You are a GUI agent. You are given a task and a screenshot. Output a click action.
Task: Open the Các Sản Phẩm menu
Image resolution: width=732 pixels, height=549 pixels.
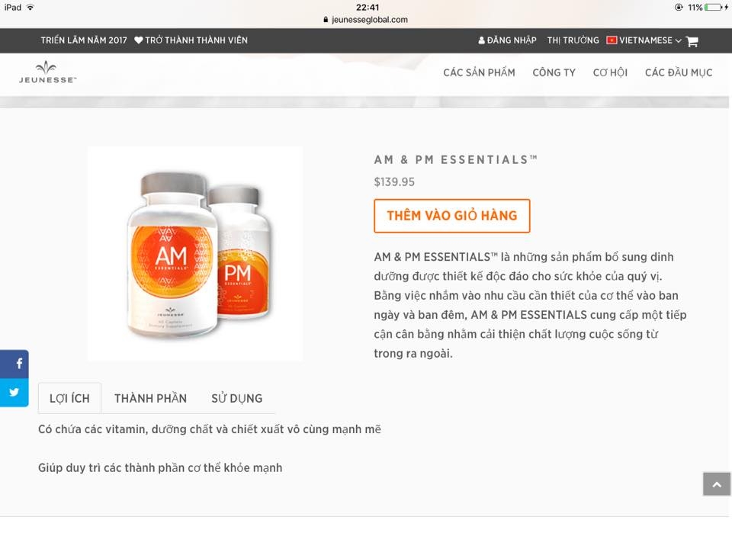pyautogui.click(x=479, y=73)
